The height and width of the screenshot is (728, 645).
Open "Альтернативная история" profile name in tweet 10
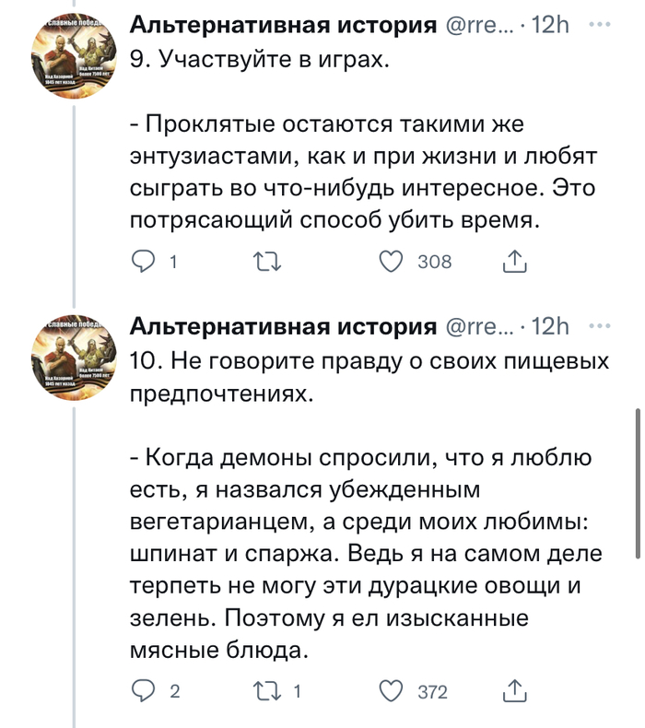pyautogui.click(x=283, y=325)
